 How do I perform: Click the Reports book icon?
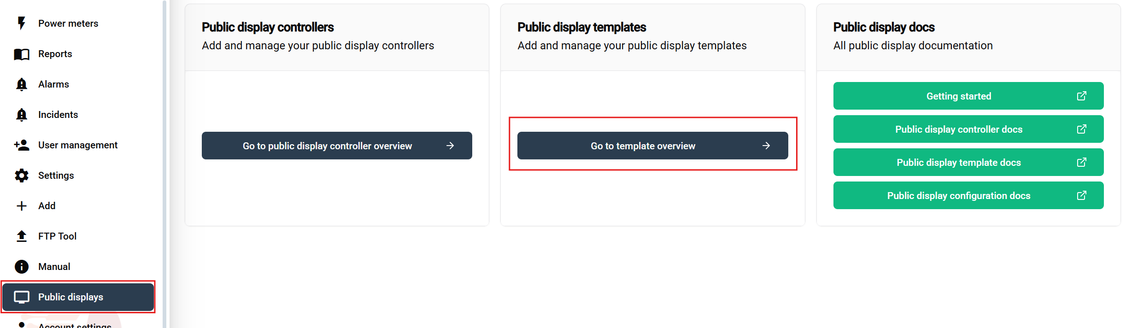coord(21,54)
